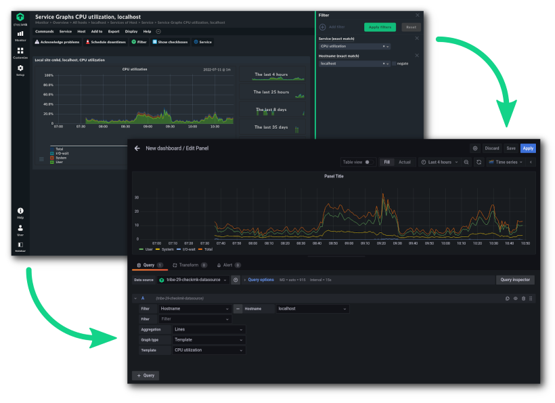Open the Add to menu
This screenshot has width=555, height=403.
[x=97, y=31]
